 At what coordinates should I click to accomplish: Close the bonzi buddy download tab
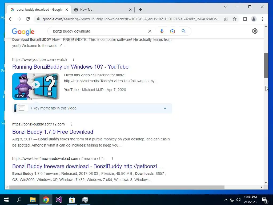pyautogui.click(x=66, y=10)
